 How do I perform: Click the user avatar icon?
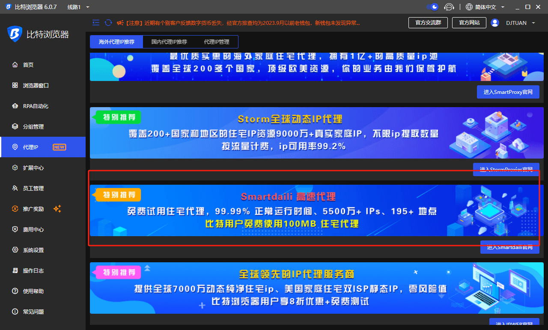pyautogui.click(x=495, y=23)
